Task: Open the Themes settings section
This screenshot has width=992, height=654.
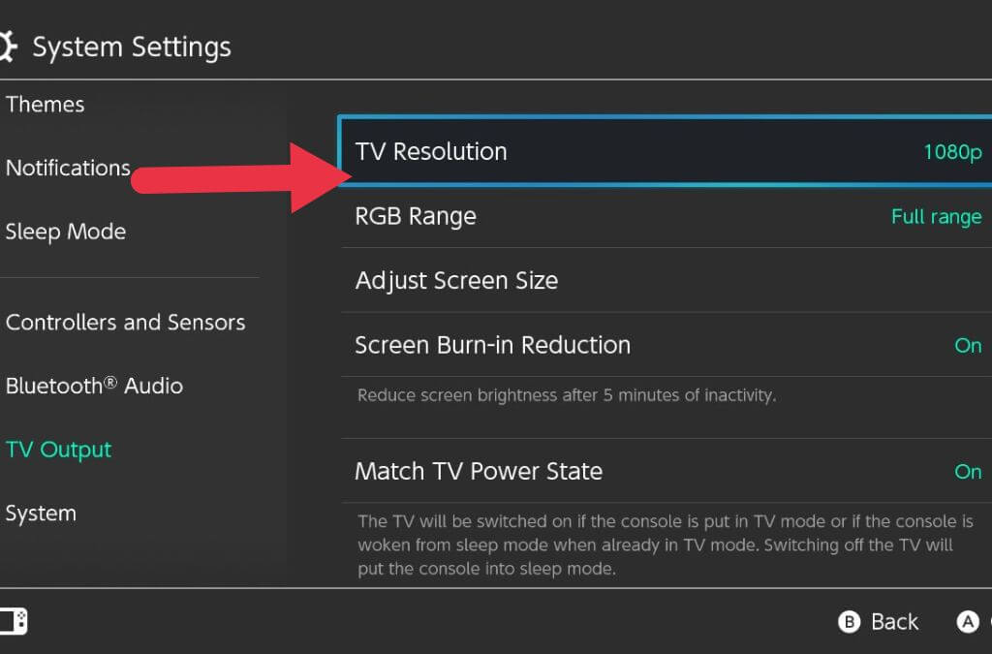Action: point(46,105)
